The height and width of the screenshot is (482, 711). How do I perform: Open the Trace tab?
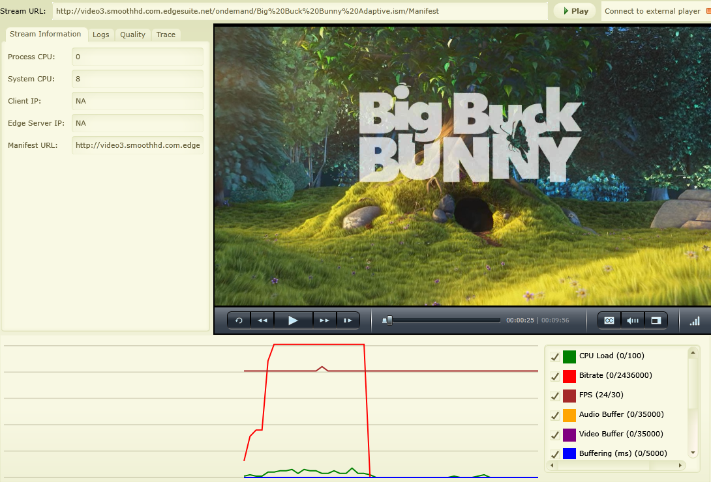(166, 35)
